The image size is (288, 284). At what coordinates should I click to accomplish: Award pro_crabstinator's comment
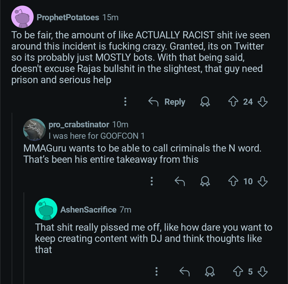click(205, 181)
